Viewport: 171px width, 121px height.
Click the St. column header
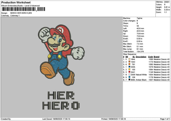coord(134,57)
